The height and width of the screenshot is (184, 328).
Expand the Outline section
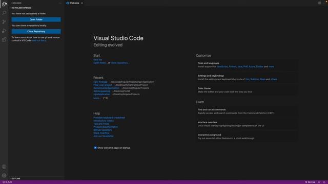[x=16, y=178]
